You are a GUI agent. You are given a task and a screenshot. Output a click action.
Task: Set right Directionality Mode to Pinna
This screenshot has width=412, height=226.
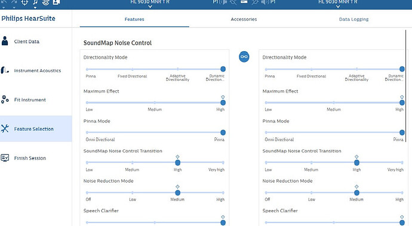pyautogui.click(x=266, y=70)
